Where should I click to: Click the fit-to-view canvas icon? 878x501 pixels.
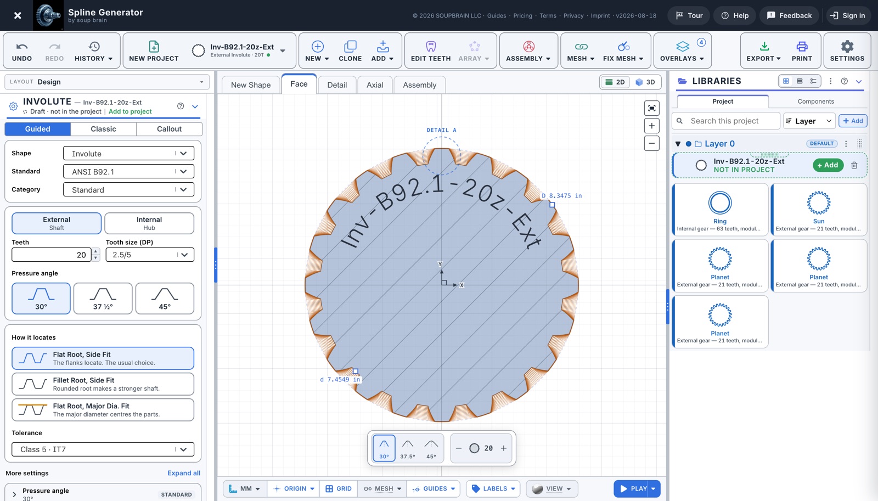tap(652, 108)
